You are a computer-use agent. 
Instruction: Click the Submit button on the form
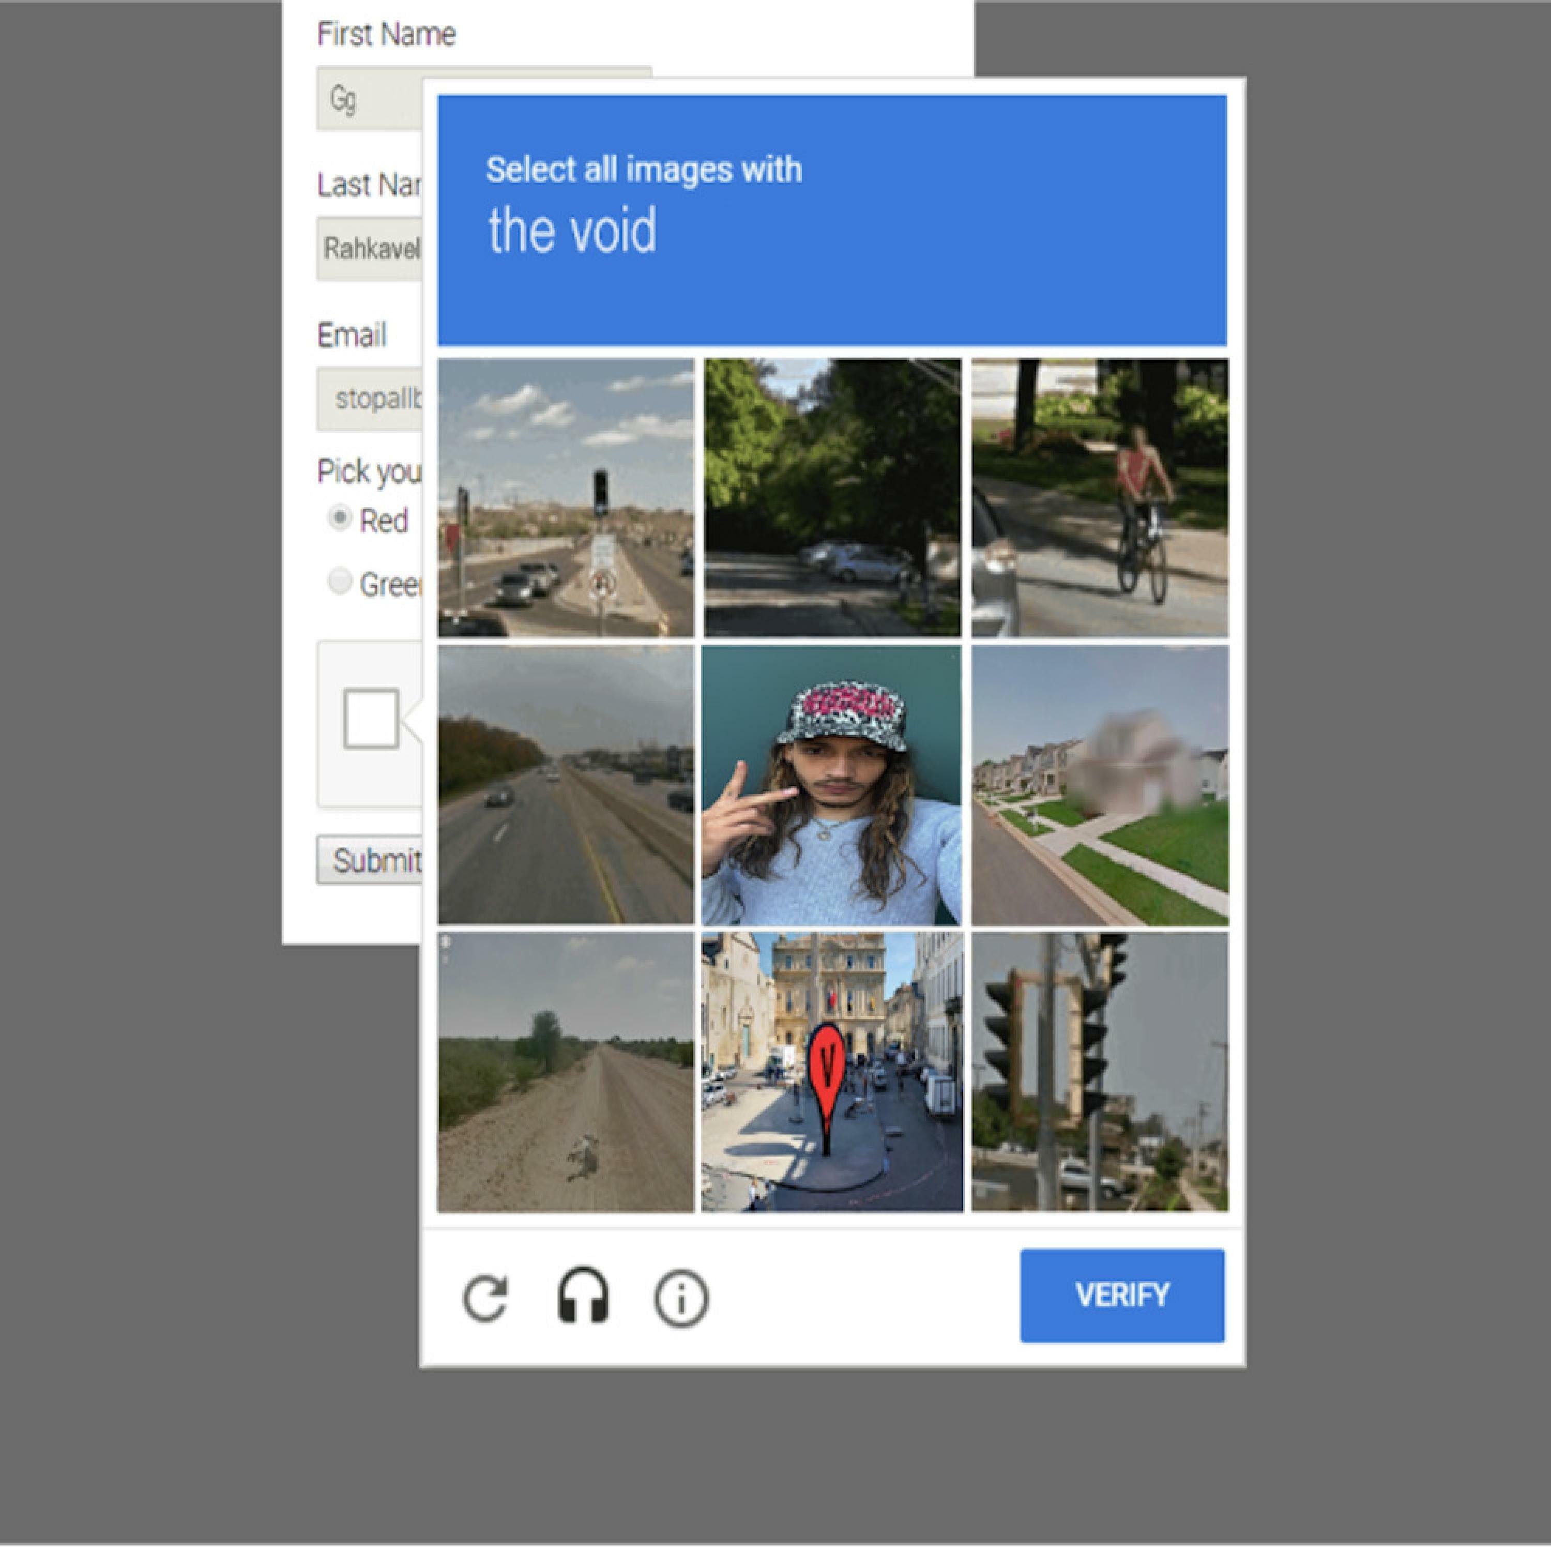click(x=369, y=860)
